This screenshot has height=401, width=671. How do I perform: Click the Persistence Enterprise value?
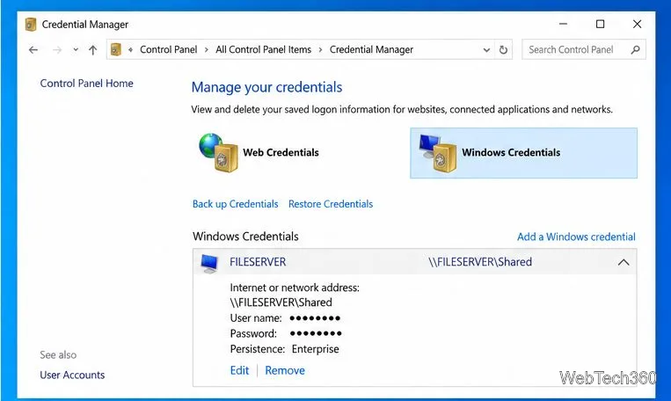point(316,349)
